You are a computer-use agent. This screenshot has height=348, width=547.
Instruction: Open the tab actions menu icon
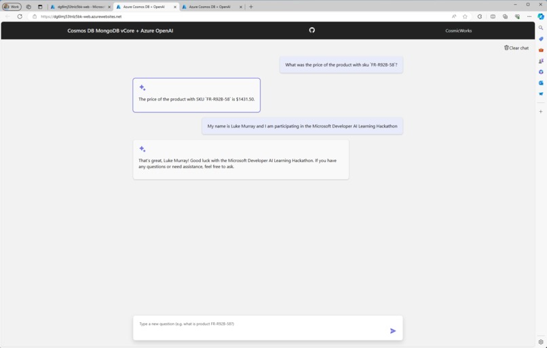tap(40, 7)
